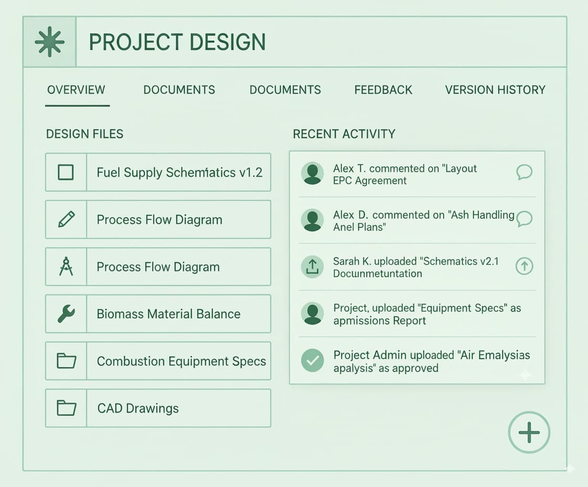588x487 pixels.
Task: Click the compass icon for Process Flow Diagram
Action: [66, 267]
